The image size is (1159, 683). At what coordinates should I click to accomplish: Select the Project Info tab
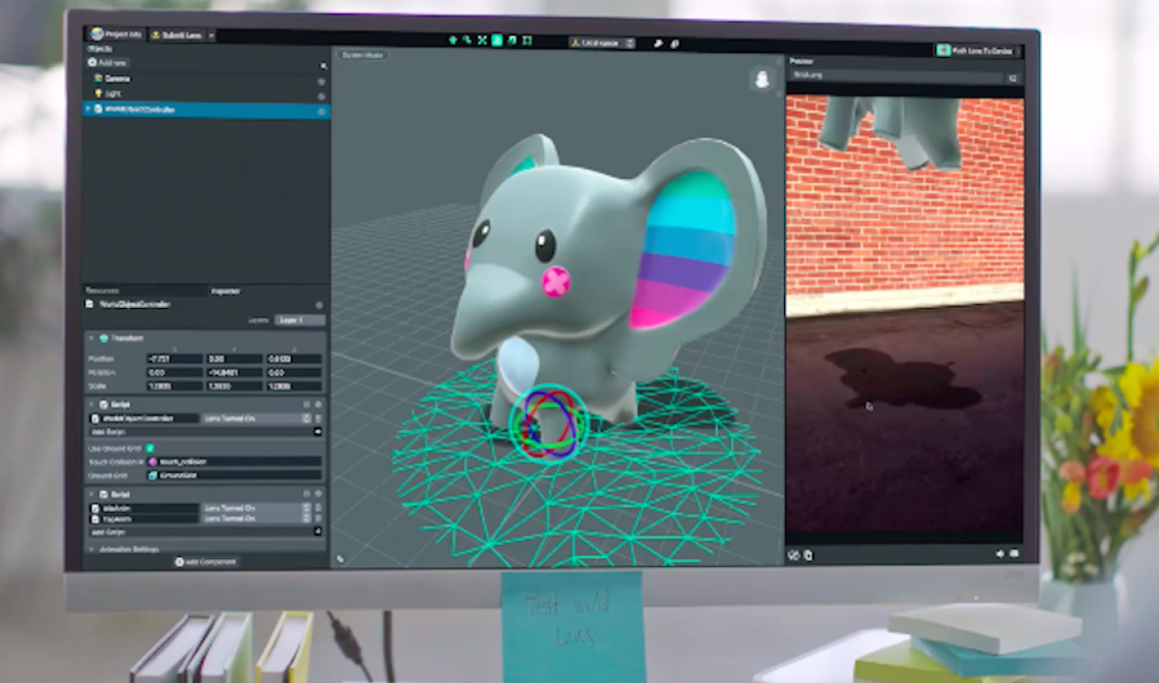[116, 35]
